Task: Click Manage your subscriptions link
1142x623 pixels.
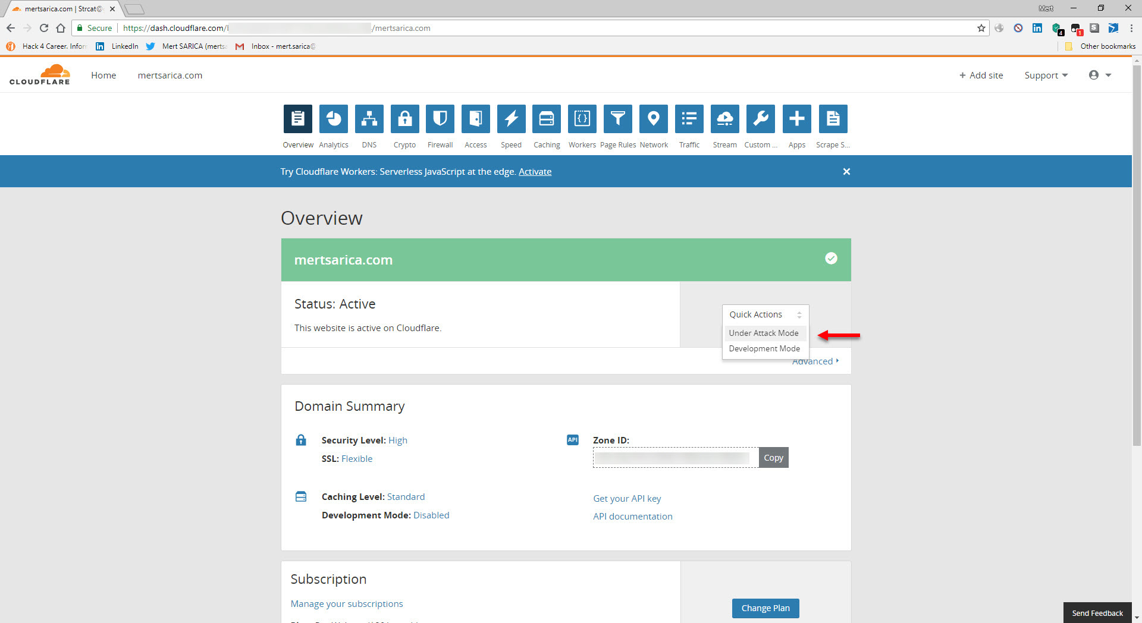Action: [347, 604]
